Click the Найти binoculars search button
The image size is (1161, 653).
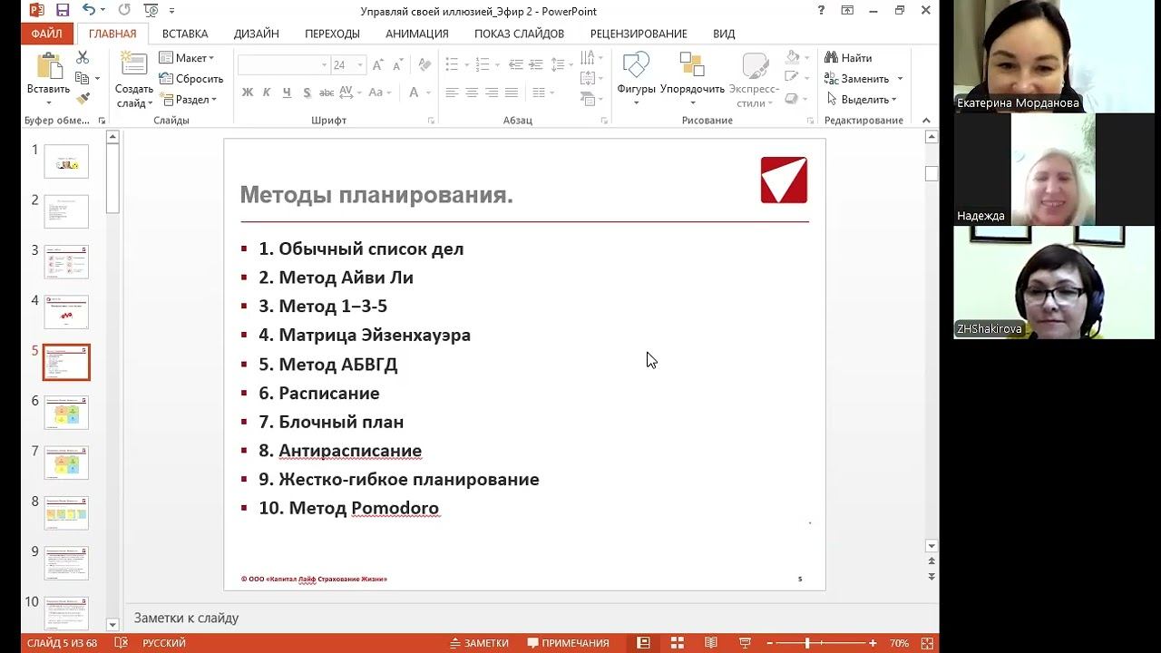point(848,58)
